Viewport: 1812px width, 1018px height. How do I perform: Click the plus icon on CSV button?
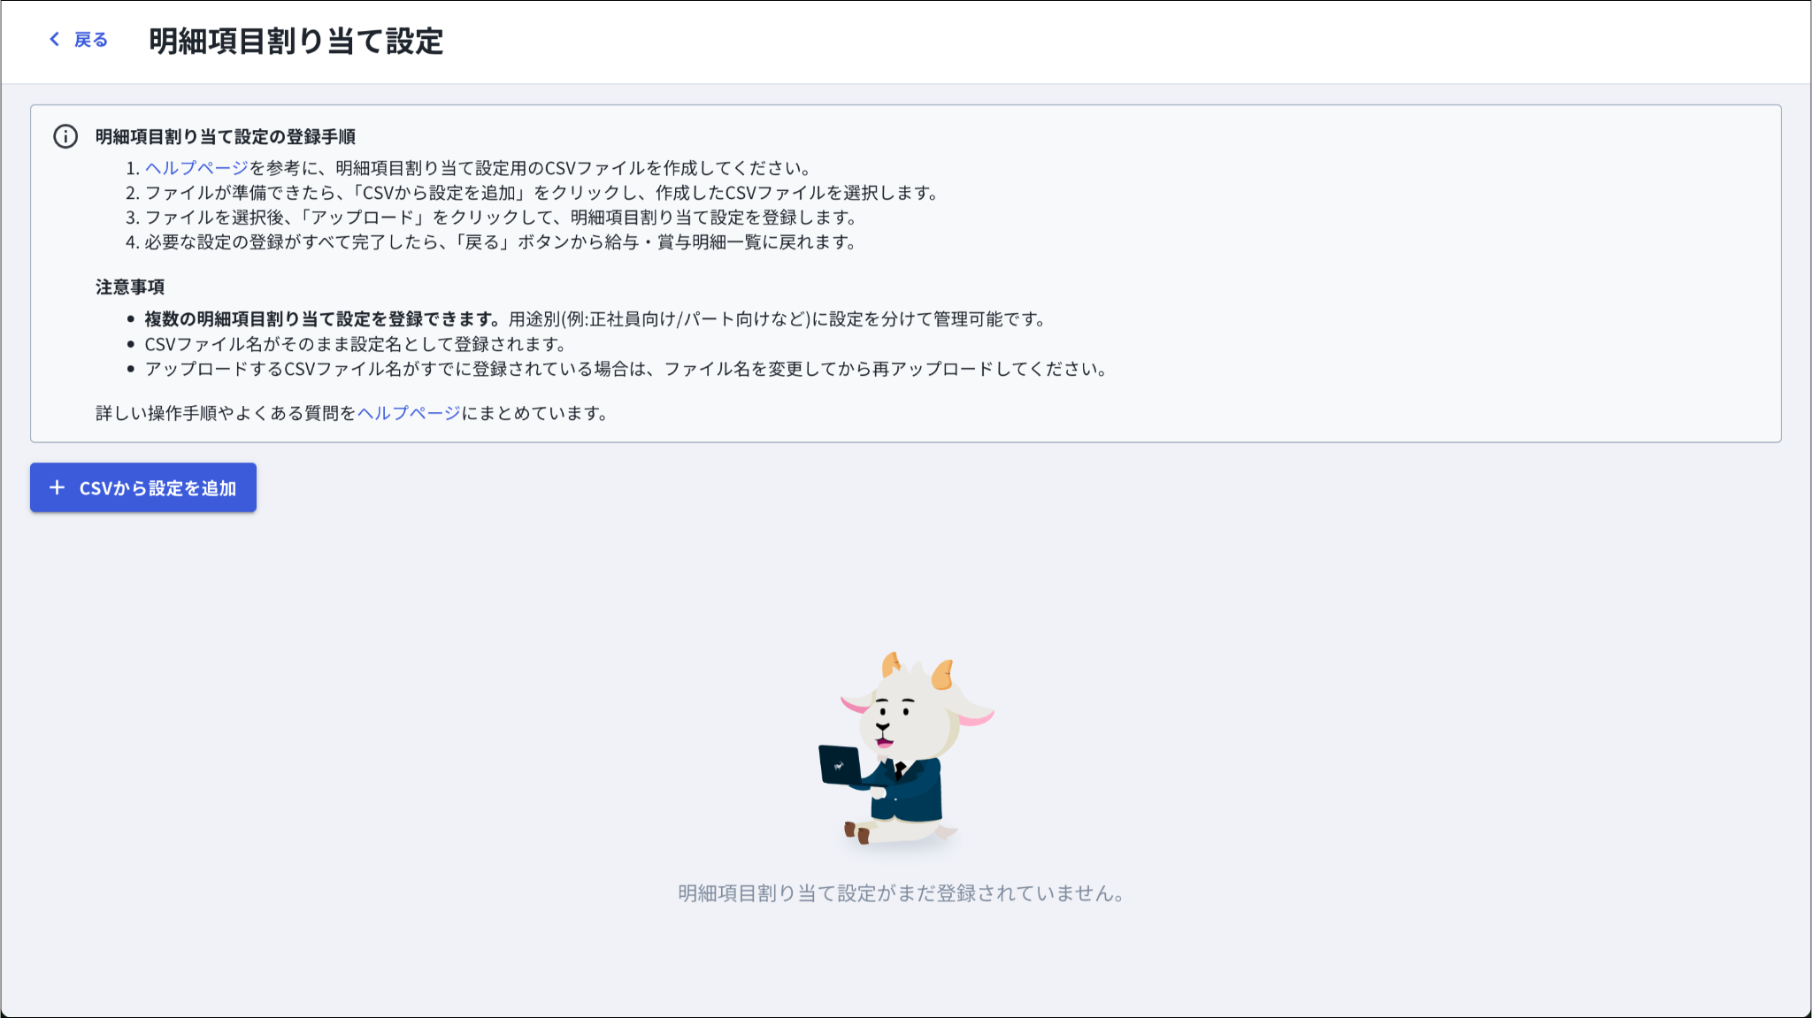(x=57, y=487)
